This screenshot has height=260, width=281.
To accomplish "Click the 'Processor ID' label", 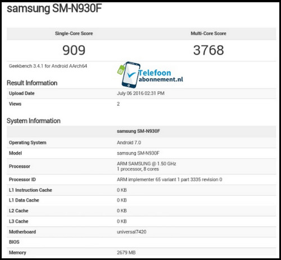I will [22, 180].
